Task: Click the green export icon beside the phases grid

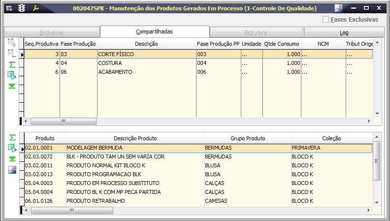Action: point(12,75)
